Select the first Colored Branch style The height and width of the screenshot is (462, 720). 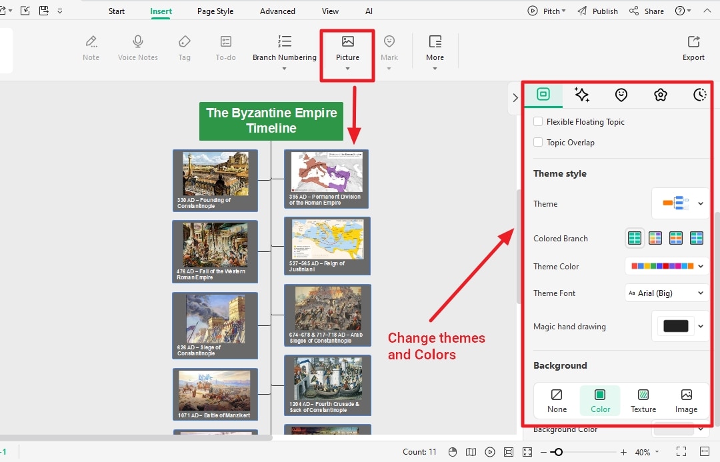point(635,238)
